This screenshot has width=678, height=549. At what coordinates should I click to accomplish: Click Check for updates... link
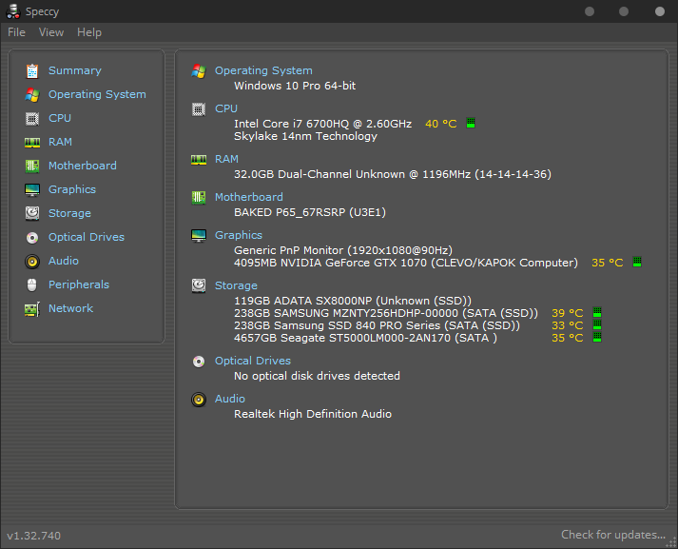pos(613,535)
